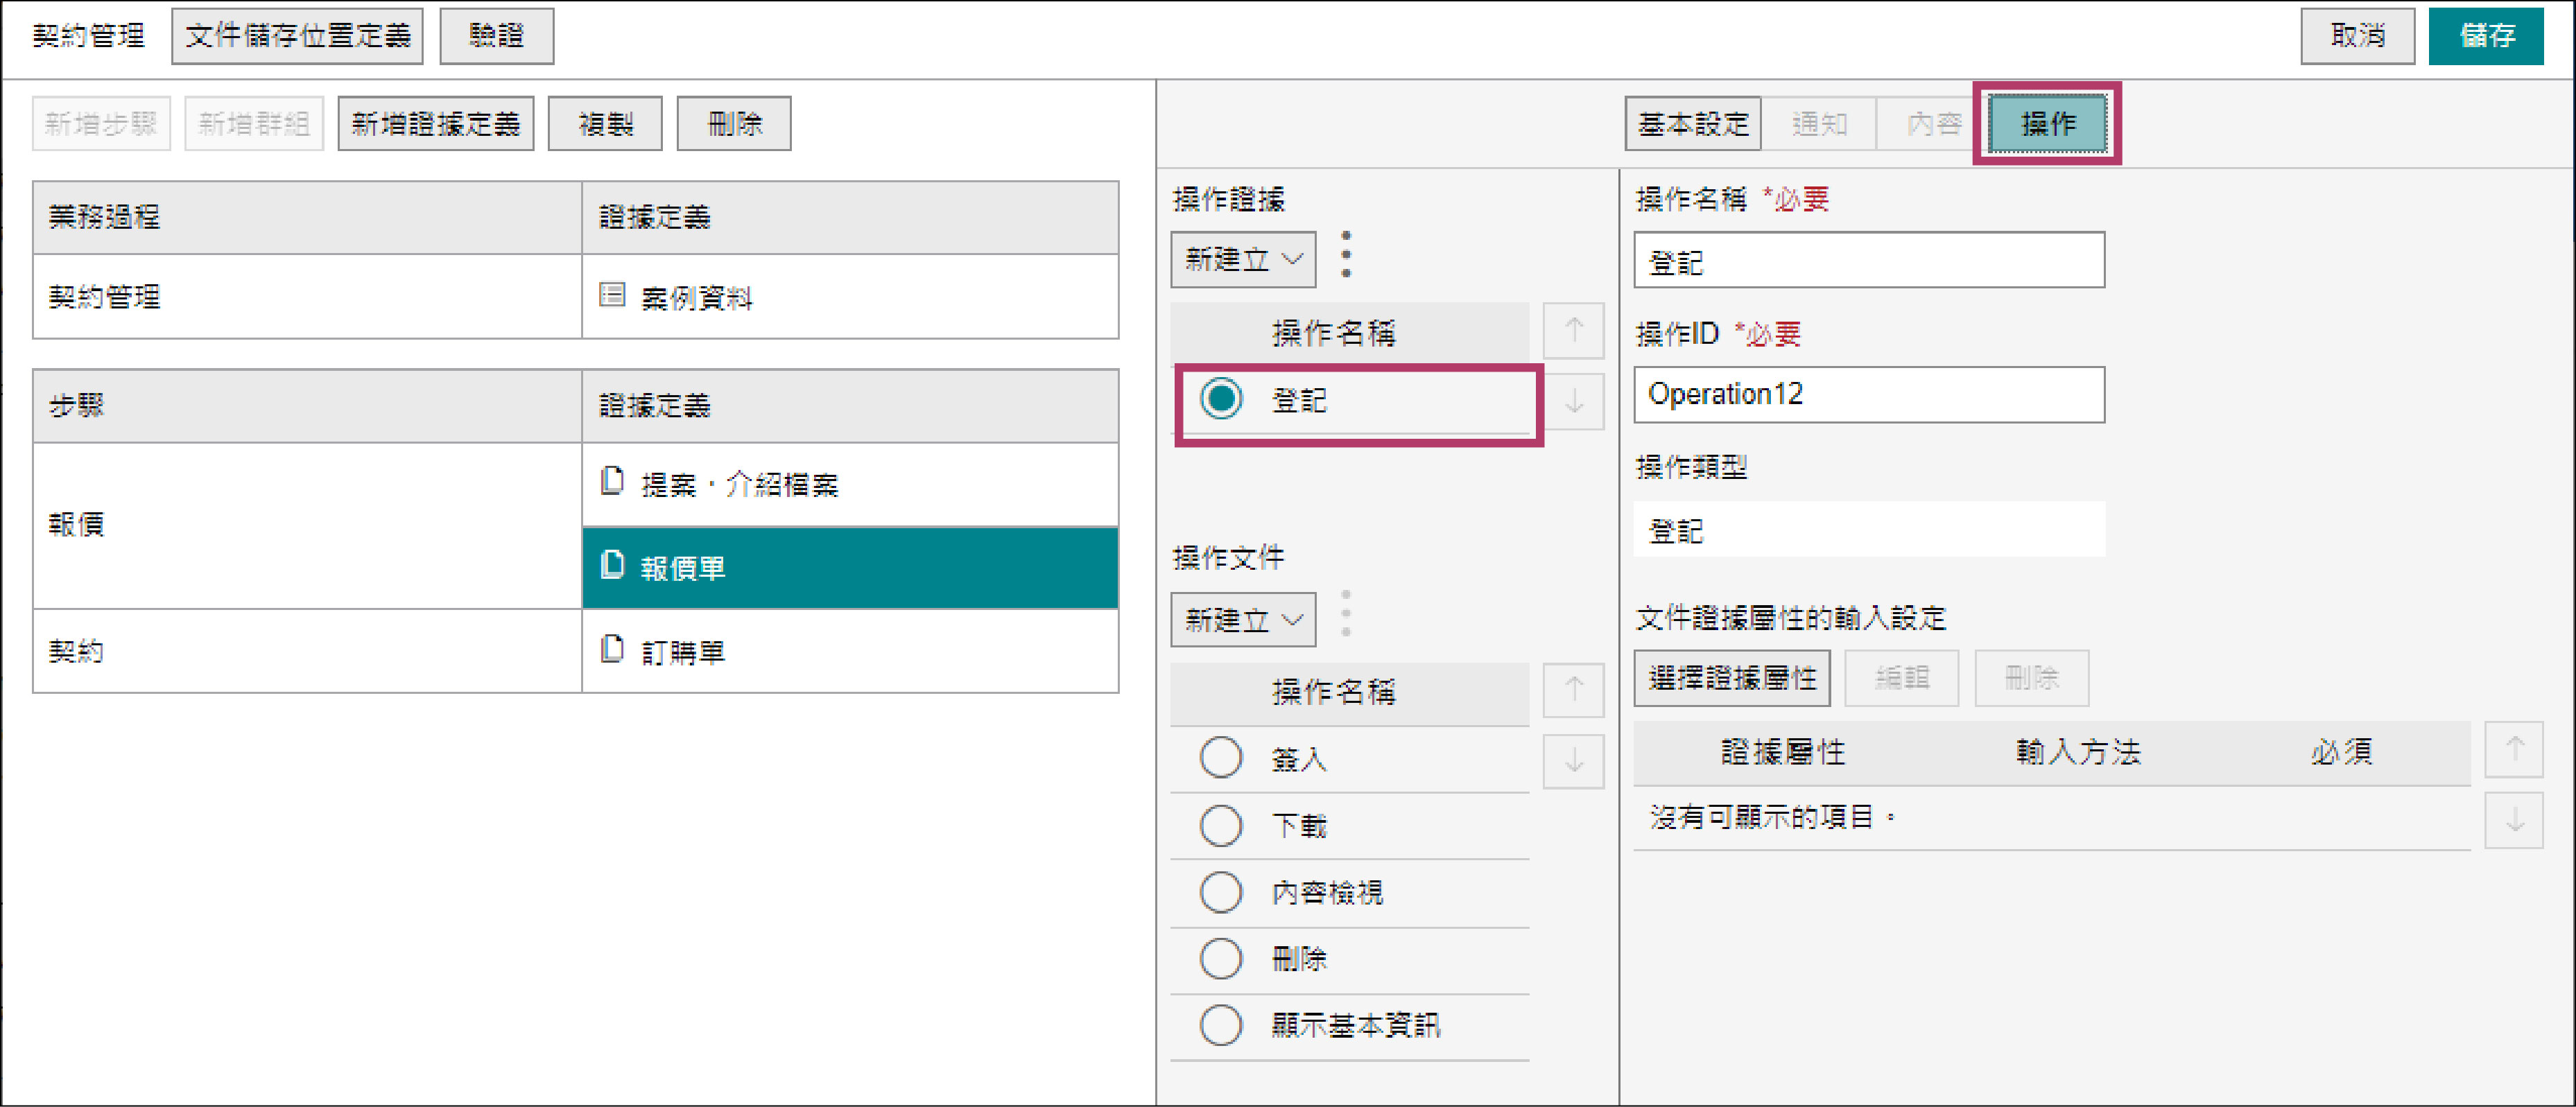Viewport: 2576px width, 1107px height.
Task: Click 選擇證據屬性 button
Action: point(1731,678)
